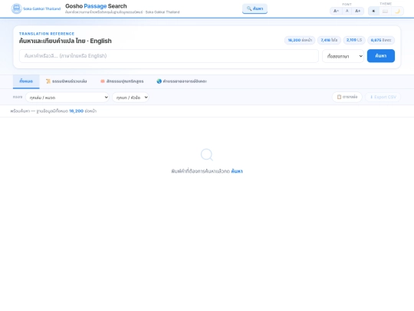This screenshot has width=414, height=311.
Task: Click the blue ค้นหา search button
Action: point(381,56)
